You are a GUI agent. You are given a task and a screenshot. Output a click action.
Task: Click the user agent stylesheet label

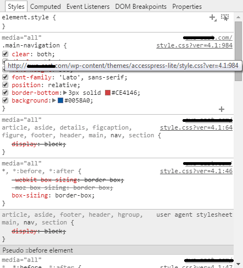coord(194,215)
